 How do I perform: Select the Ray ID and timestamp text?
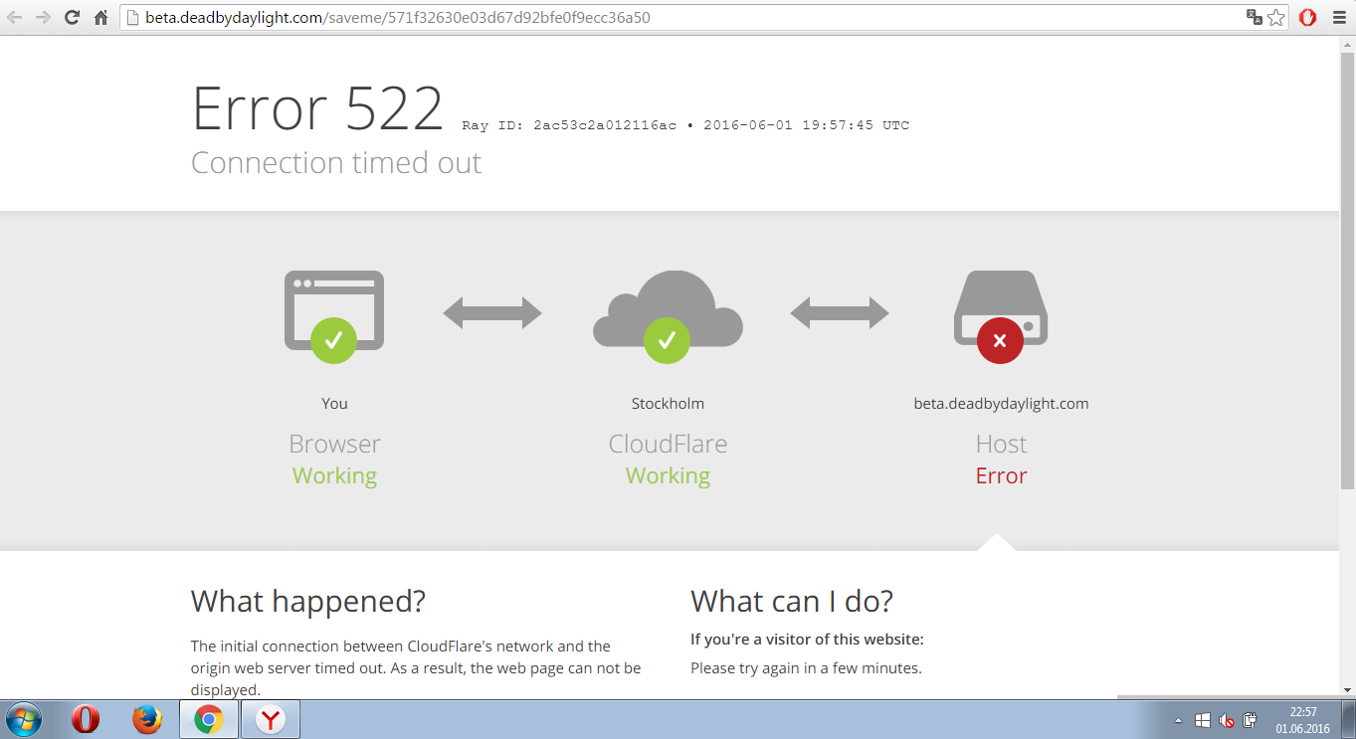(685, 125)
